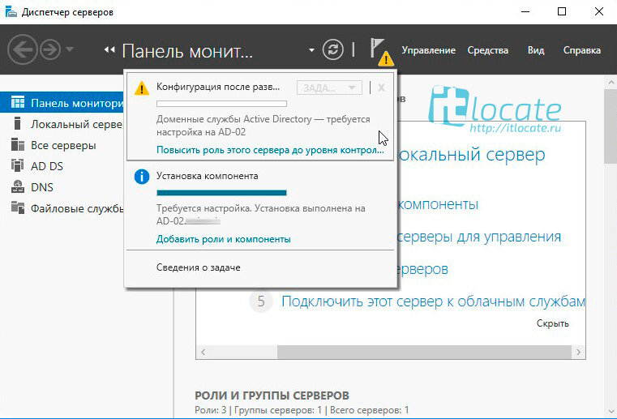Open the navigation history dropdown arrow

tap(70, 49)
